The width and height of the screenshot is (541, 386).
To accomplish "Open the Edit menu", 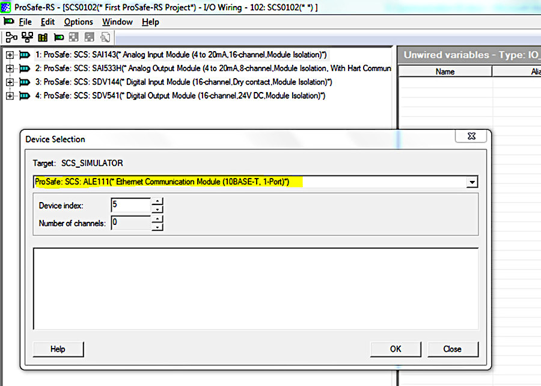I will pos(47,22).
